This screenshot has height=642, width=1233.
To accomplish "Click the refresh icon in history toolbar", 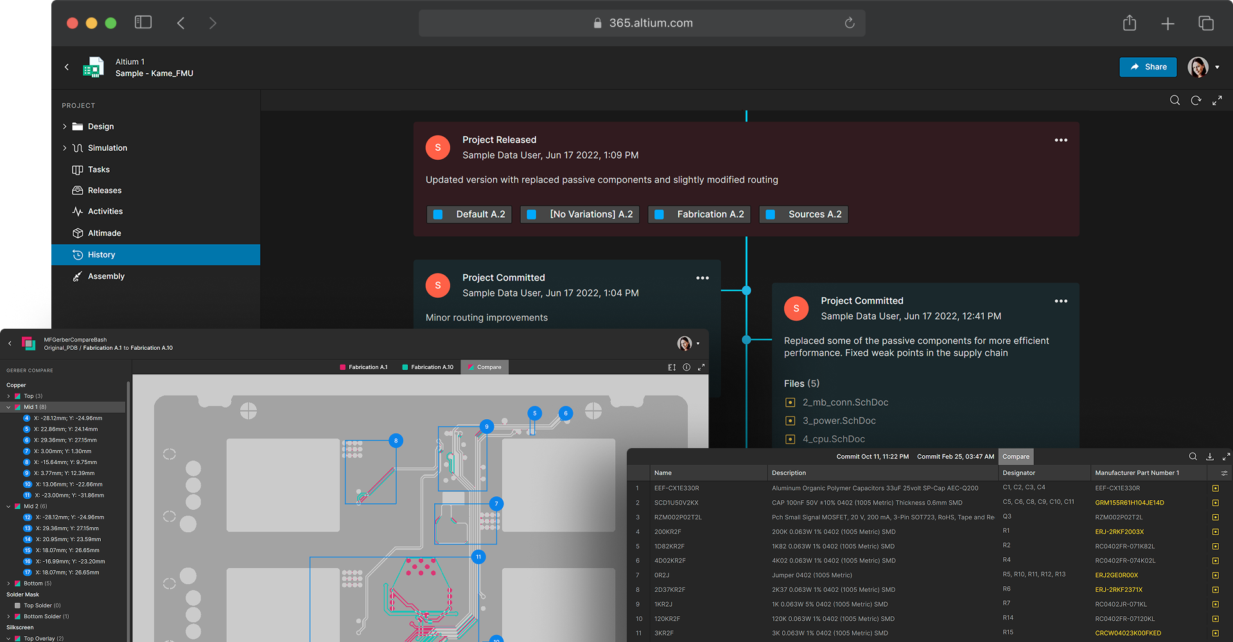I will (1196, 100).
